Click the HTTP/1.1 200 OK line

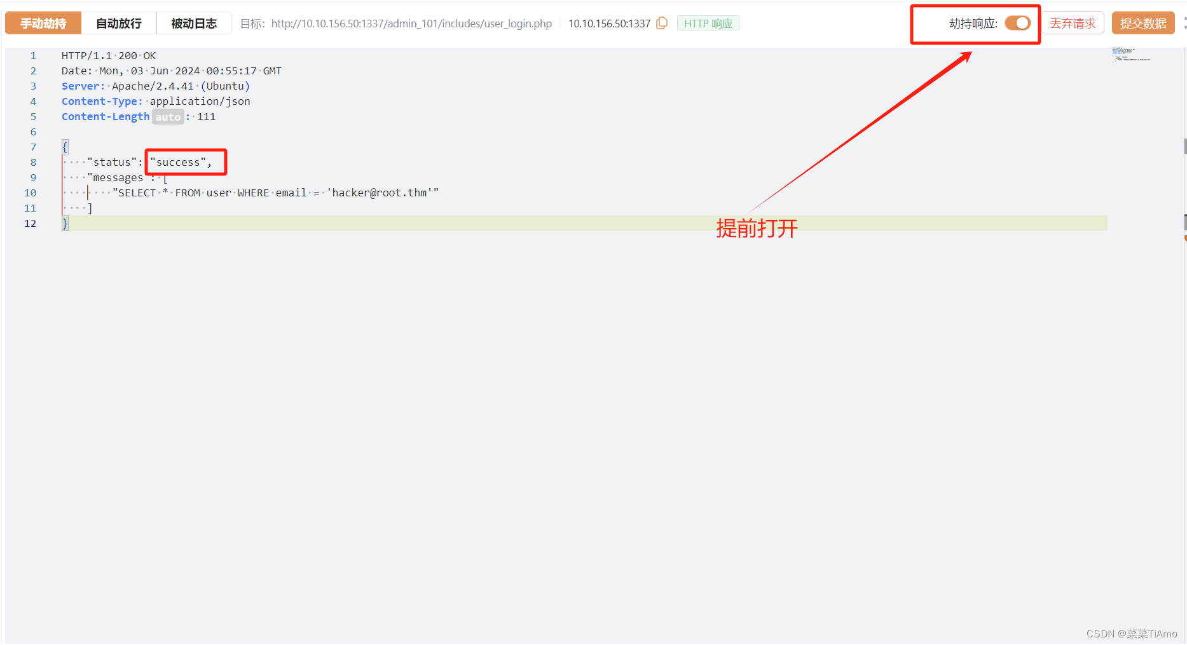click(109, 56)
